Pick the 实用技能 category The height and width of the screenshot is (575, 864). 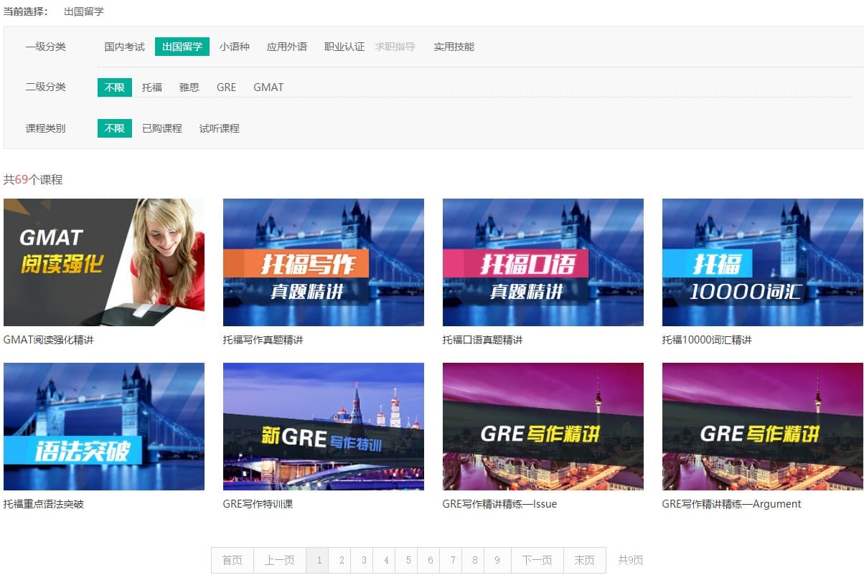[x=454, y=47]
